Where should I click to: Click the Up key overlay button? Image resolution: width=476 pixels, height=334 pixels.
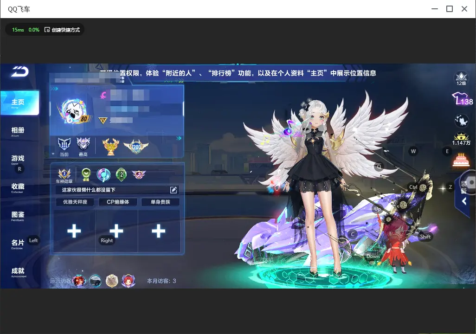click(x=377, y=209)
